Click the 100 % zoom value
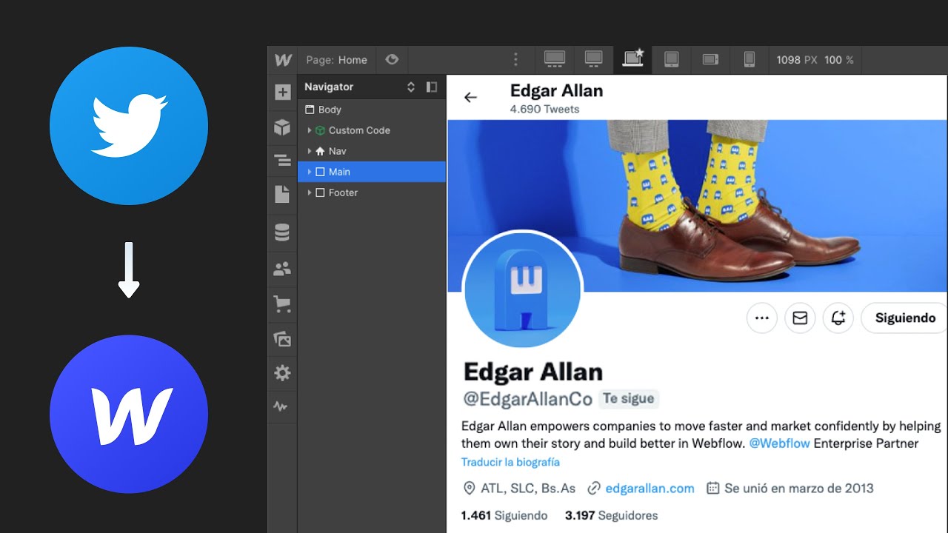The width and height of the screenshot is (948, 533). click(839, 60)
